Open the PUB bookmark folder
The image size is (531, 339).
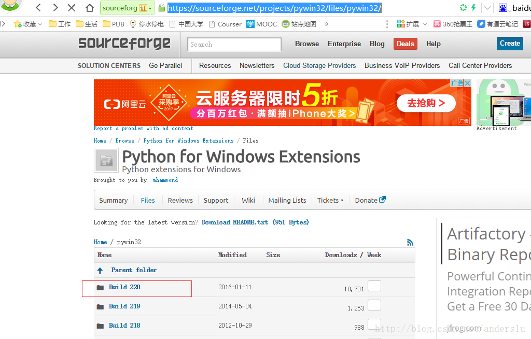114,24
